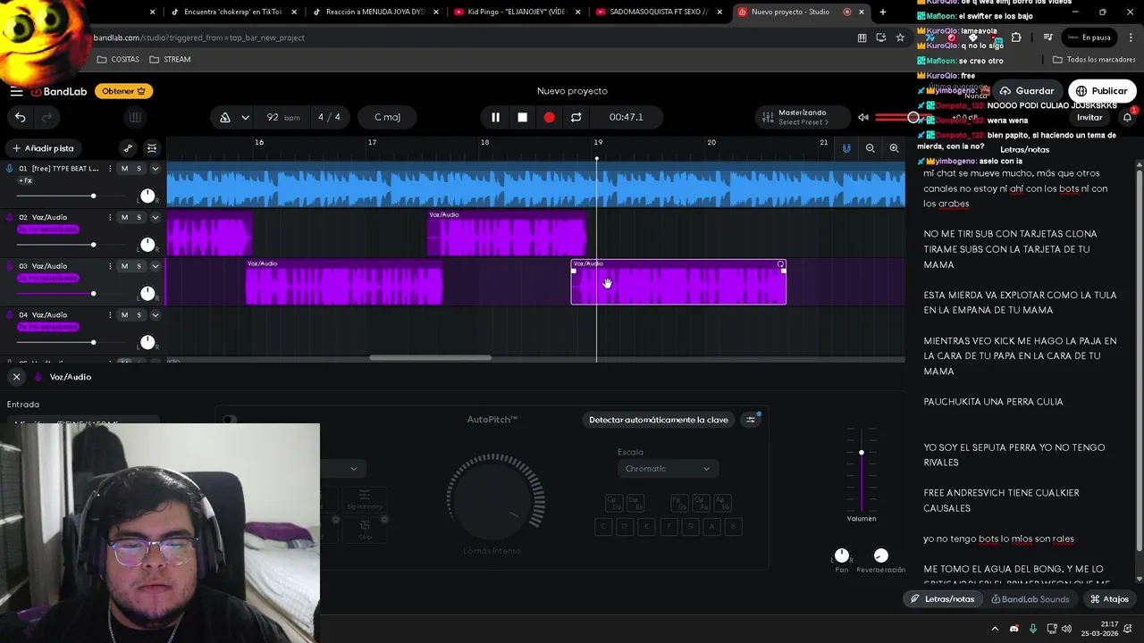Open three-dot menu of track 04
Viewport: 1144px width, 643px height.
click(x=110, y=314)
